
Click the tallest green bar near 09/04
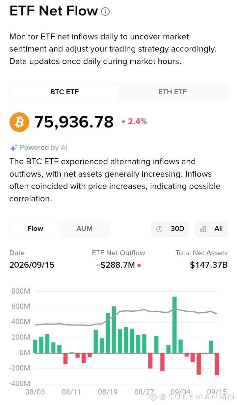[174, 325]
